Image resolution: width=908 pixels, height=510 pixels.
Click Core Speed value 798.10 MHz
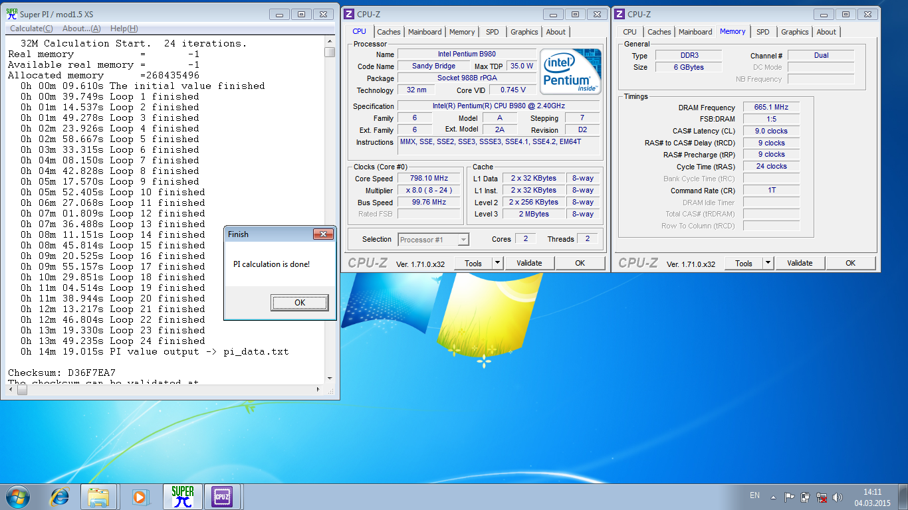coord(428,179)
